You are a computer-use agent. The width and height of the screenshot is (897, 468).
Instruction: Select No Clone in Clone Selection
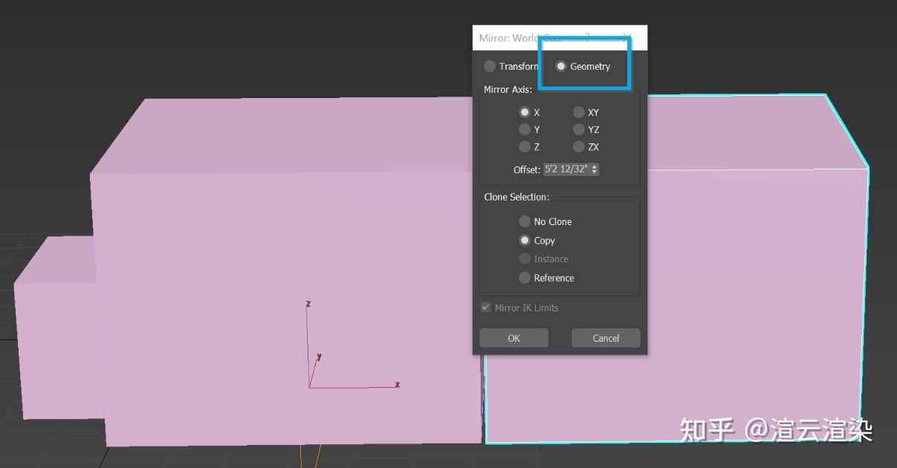(x=525, y=221)
